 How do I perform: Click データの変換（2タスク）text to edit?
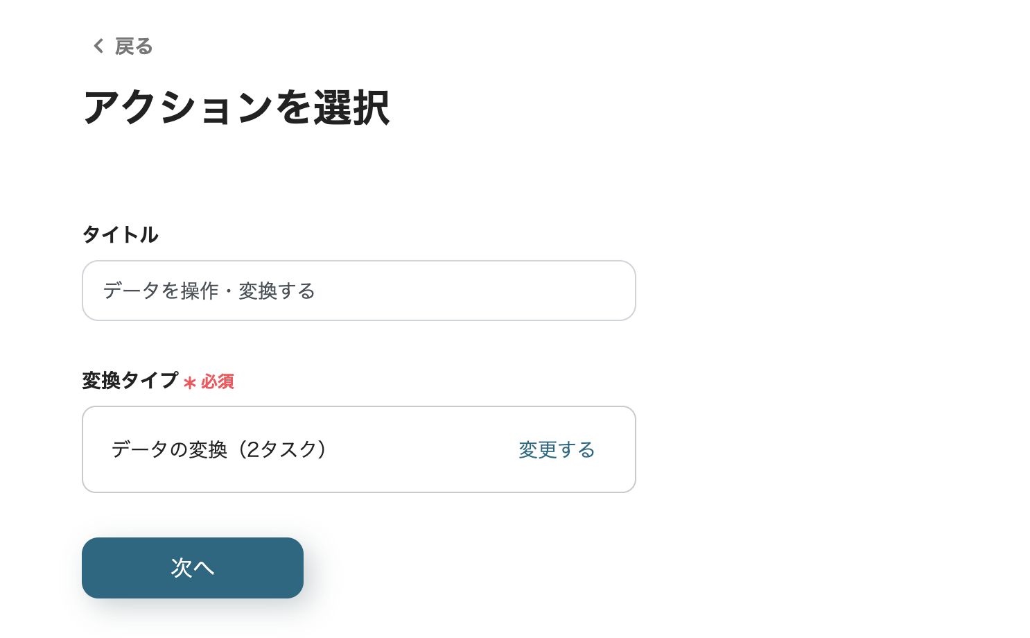[x=219, y=449]
